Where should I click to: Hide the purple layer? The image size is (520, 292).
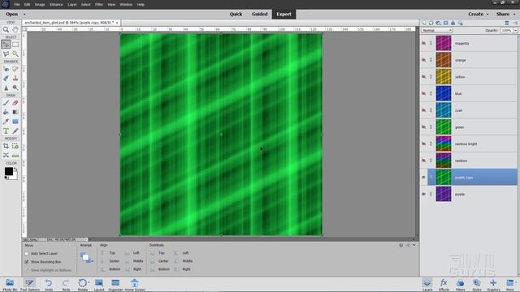pyautogui.click(x=423, y=195)
